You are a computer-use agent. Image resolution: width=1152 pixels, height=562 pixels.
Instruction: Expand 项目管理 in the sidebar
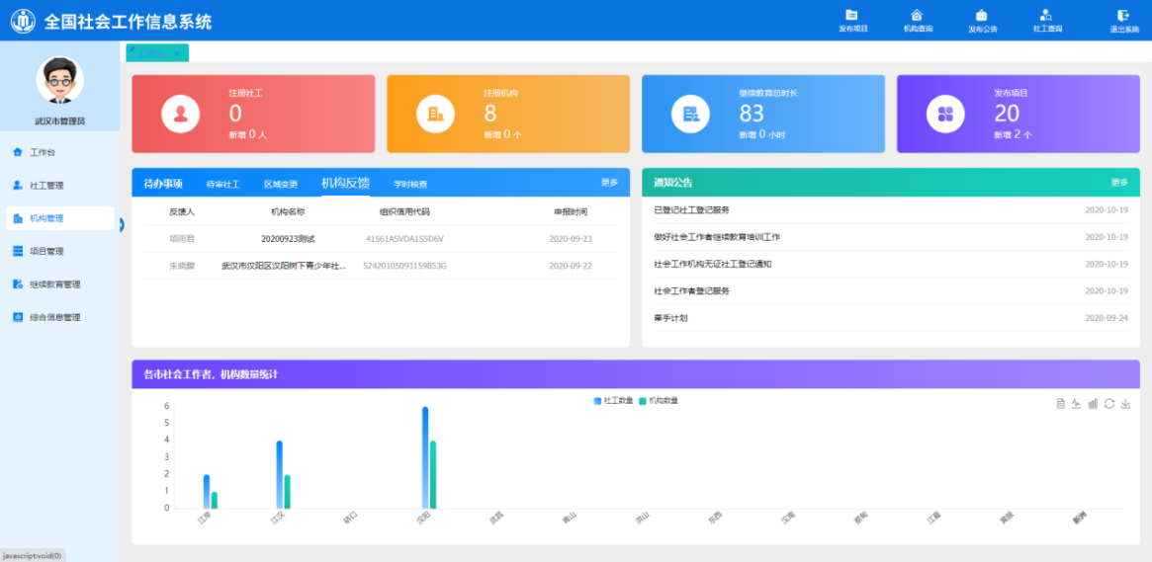59,252
